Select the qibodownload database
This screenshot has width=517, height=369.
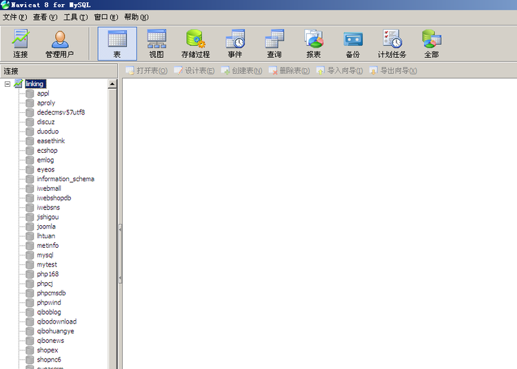click(x=57, y=321)
